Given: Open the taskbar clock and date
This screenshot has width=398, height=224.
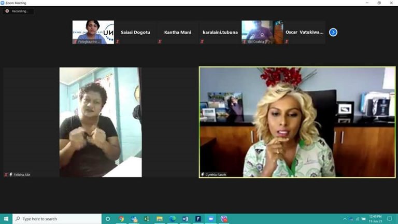Looking at the screenshot, I should [x=376, y=218].
